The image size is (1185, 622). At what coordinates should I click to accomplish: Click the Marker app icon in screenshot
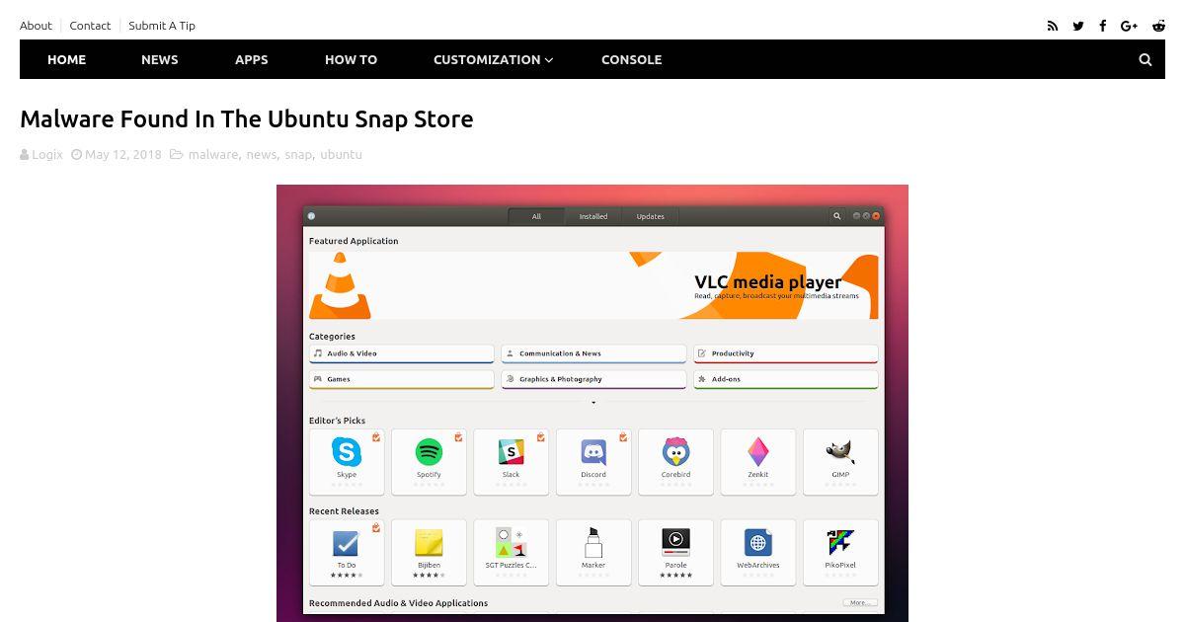tap(593, 543)
